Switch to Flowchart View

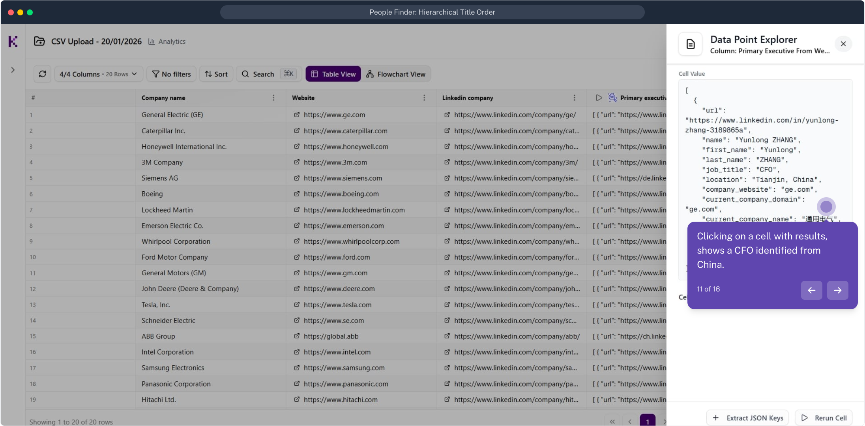pos(396,74)
